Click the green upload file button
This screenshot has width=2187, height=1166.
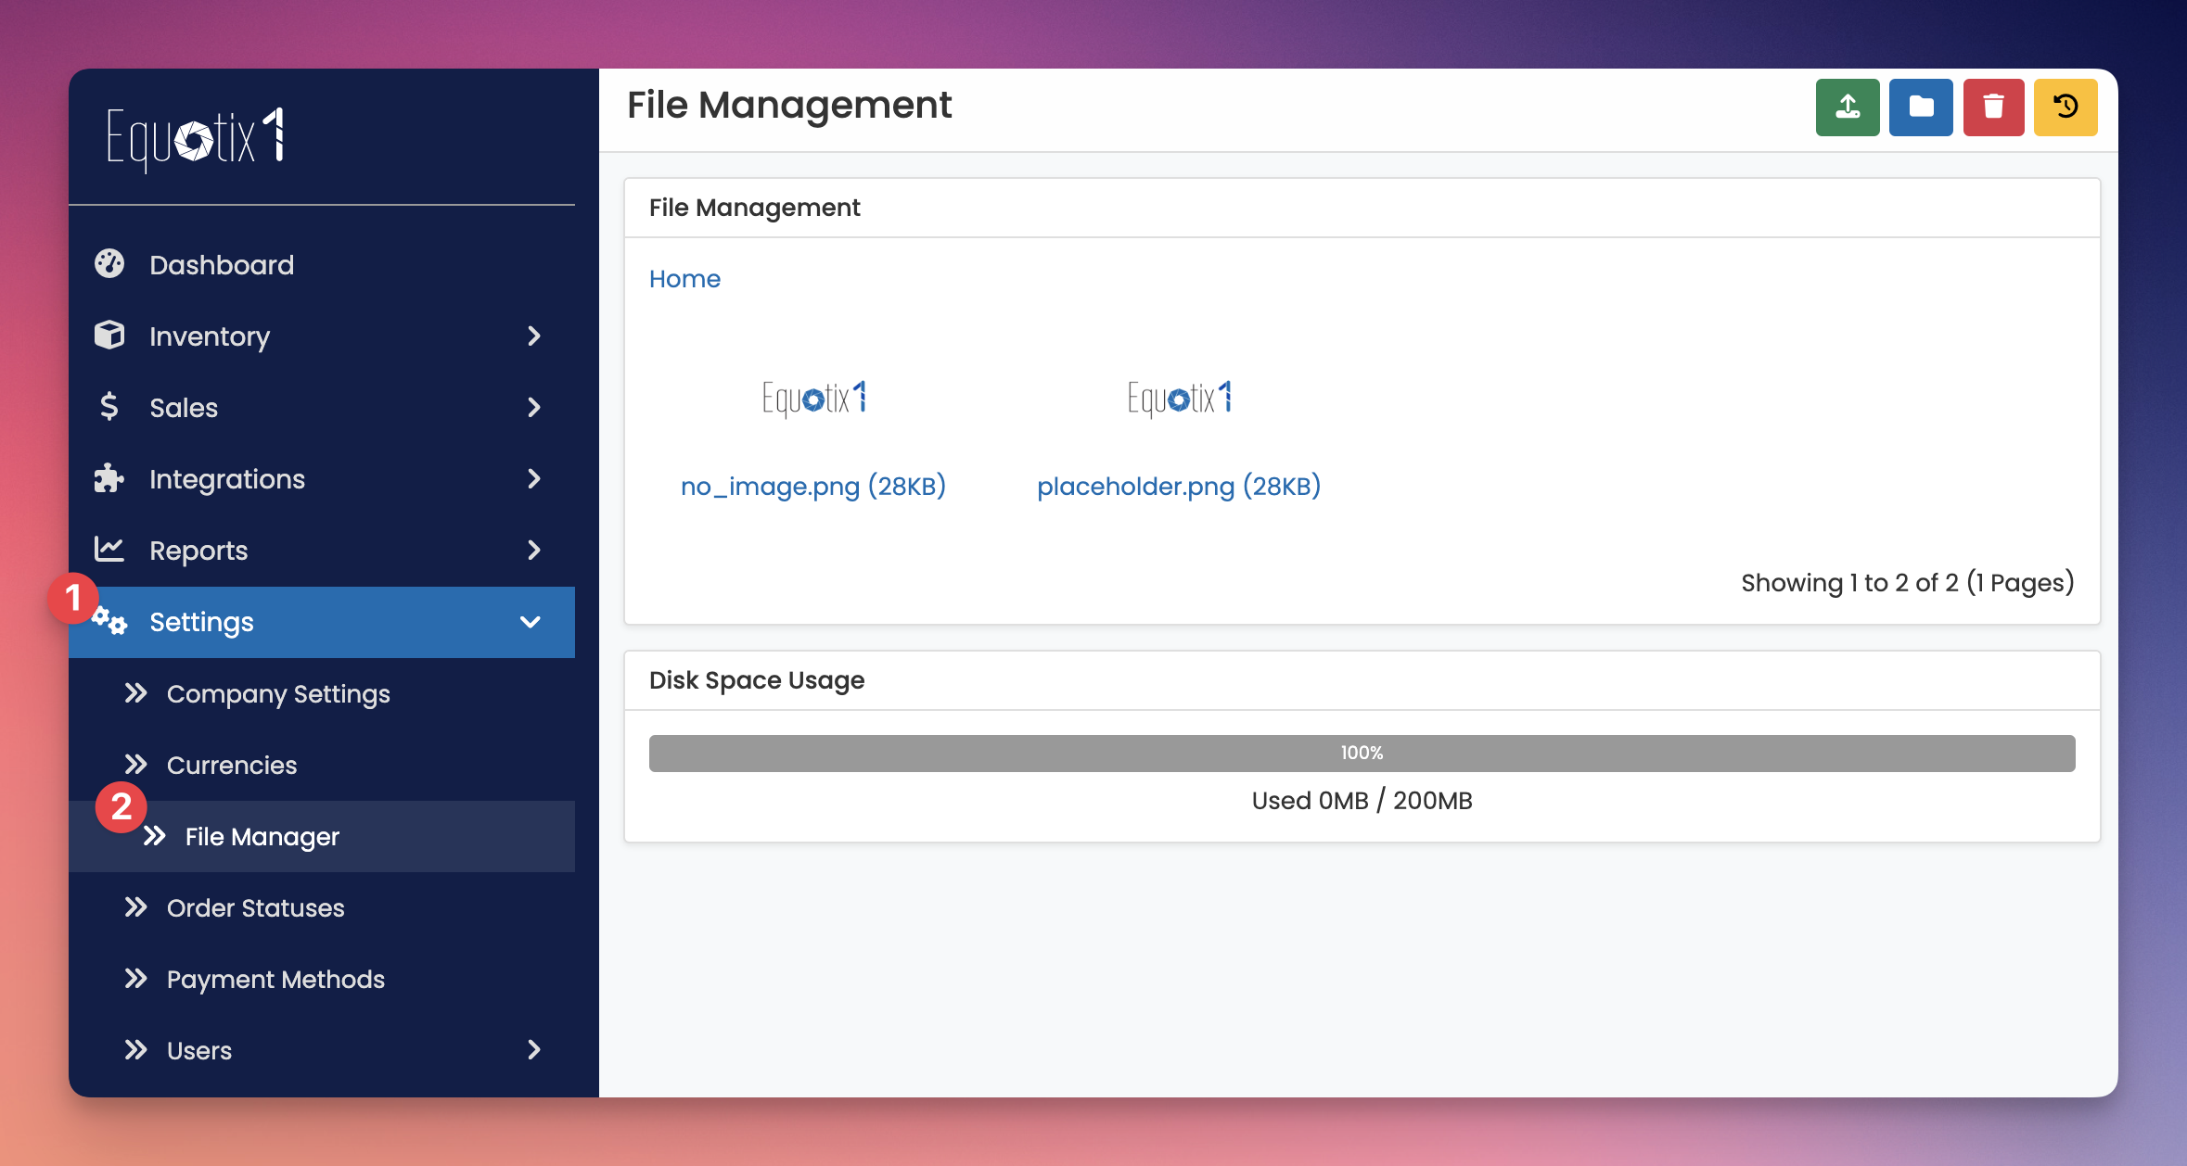1847,108
